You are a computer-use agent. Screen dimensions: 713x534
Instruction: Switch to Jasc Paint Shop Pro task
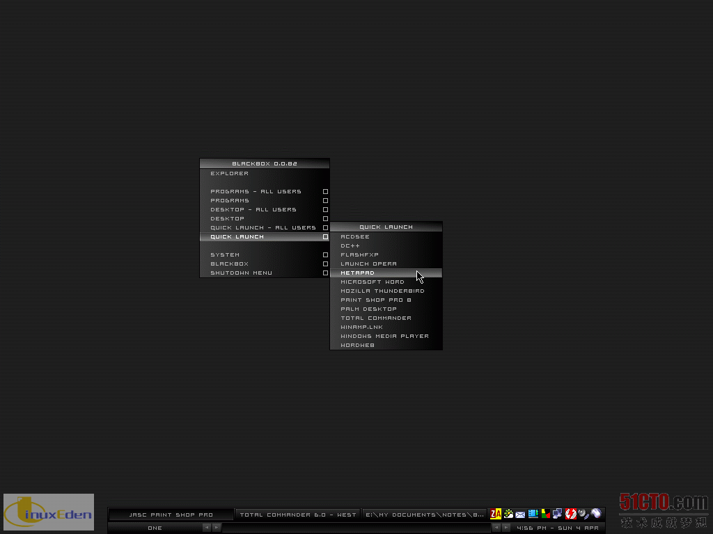(x=171, y=515)
